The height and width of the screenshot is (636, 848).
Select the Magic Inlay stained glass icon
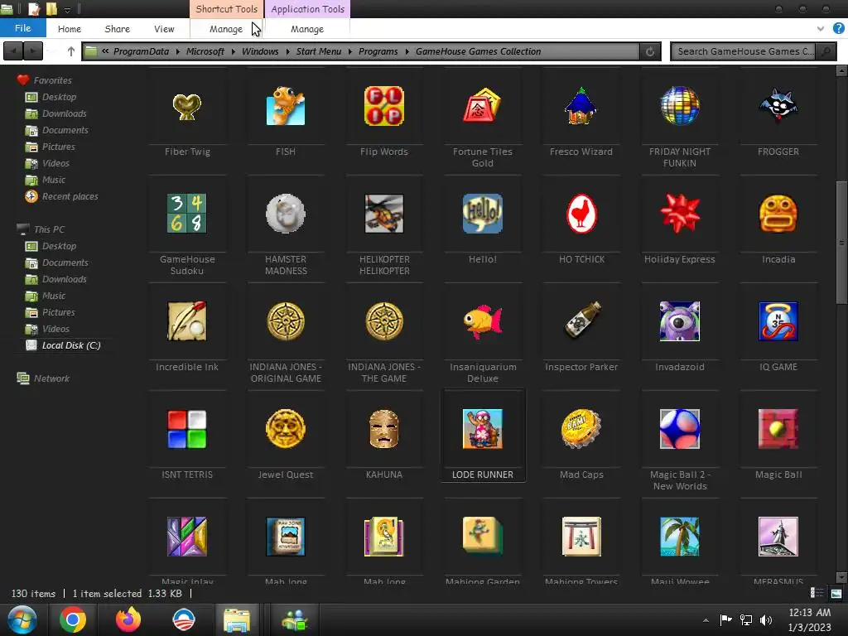point(186,537)
